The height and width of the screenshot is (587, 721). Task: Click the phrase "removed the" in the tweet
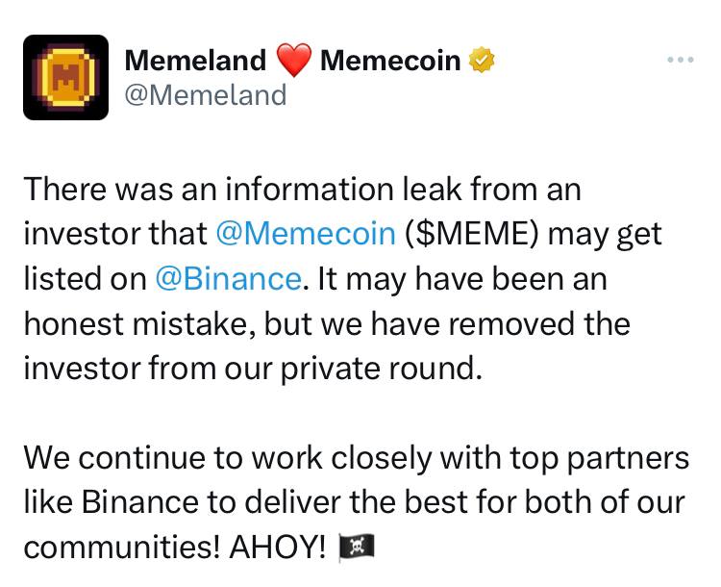click(544, 323)
